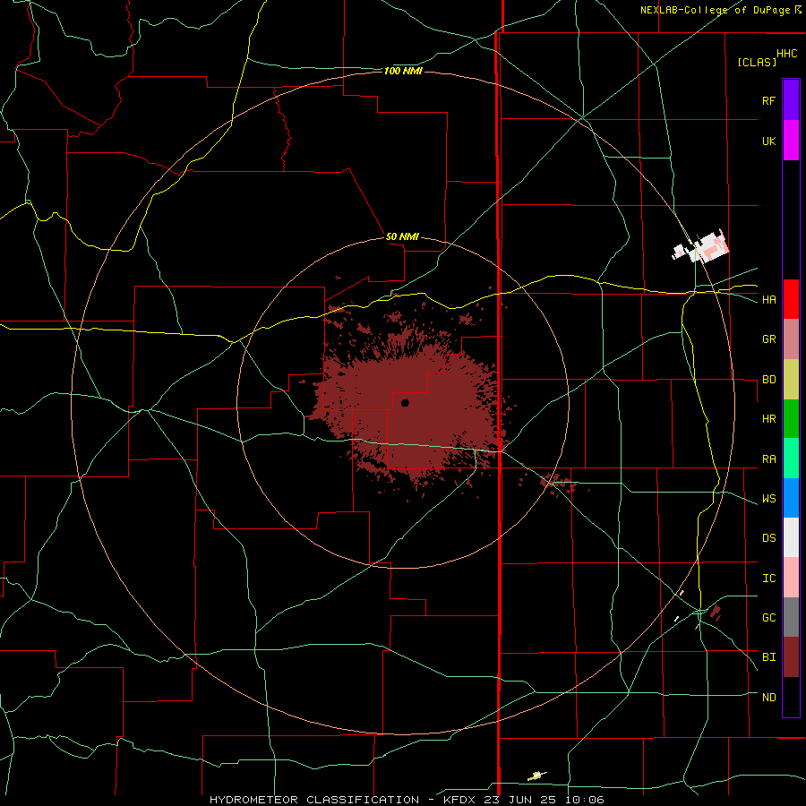Click the GR legend color swatch

pyautogui.click(x=791, y=339)
